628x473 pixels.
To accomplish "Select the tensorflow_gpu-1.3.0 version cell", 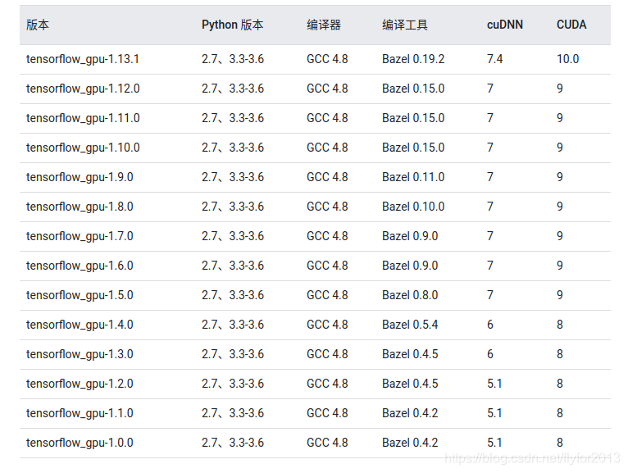I will click(x=80, y=354).
